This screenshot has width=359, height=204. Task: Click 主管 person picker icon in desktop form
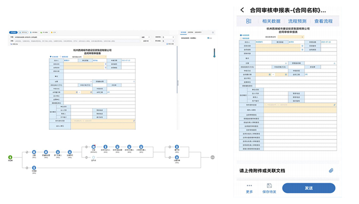[x=91, y=81]
